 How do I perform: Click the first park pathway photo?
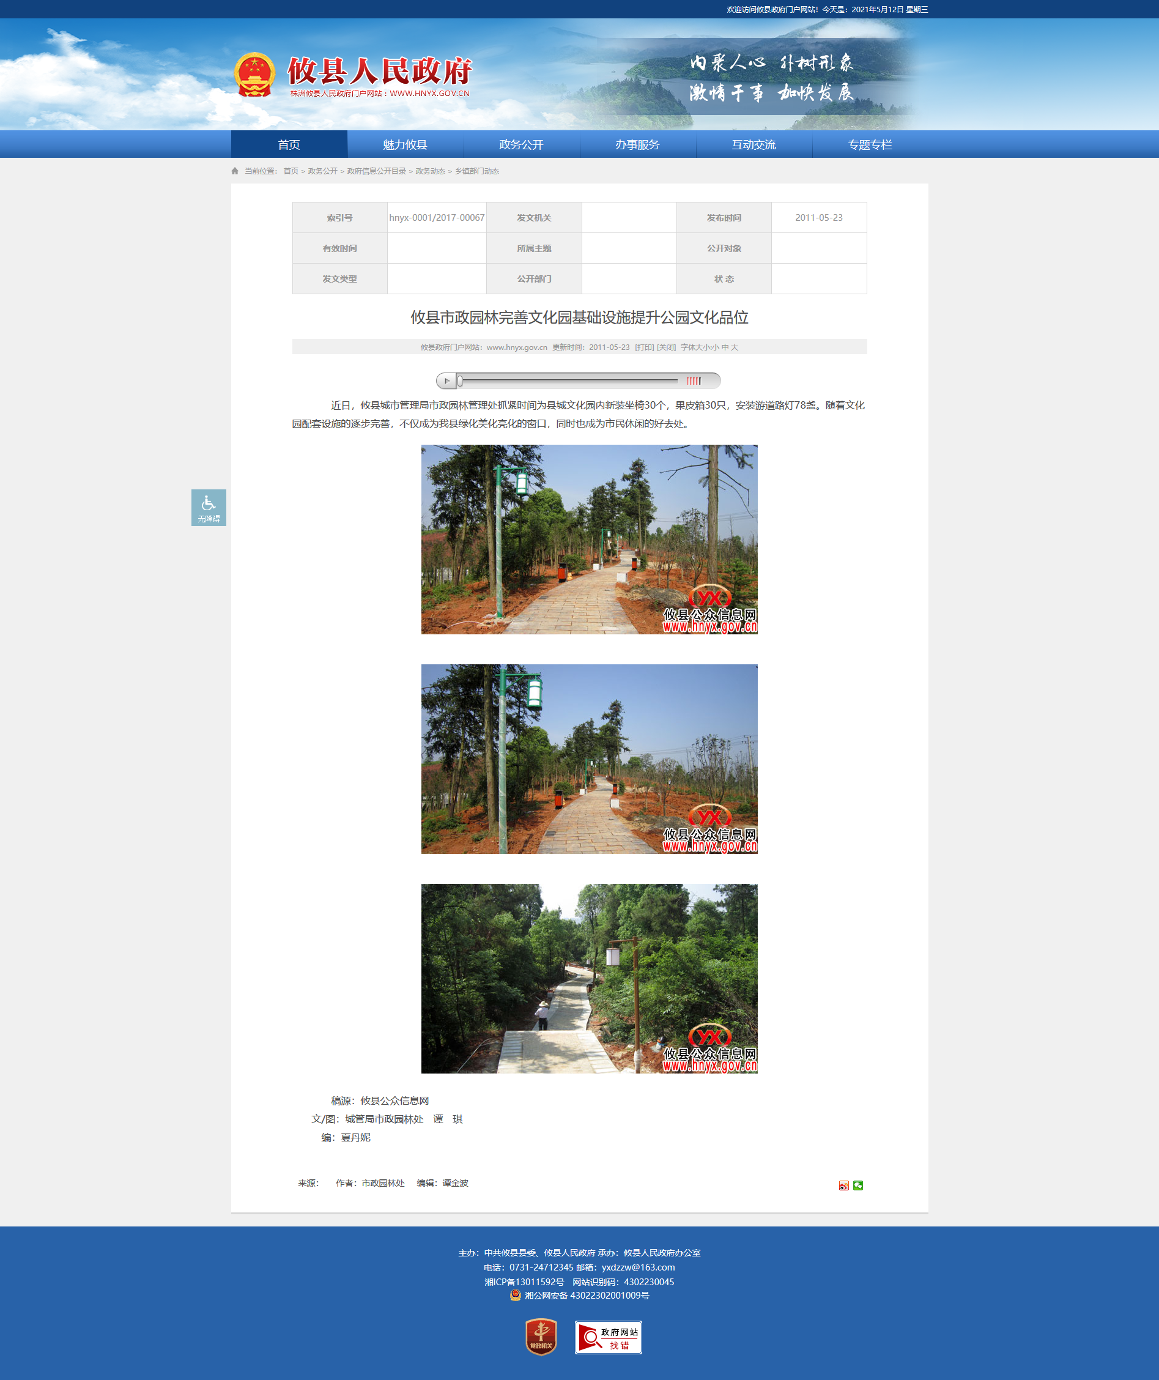pyautogui.click(x=589, y=540)
